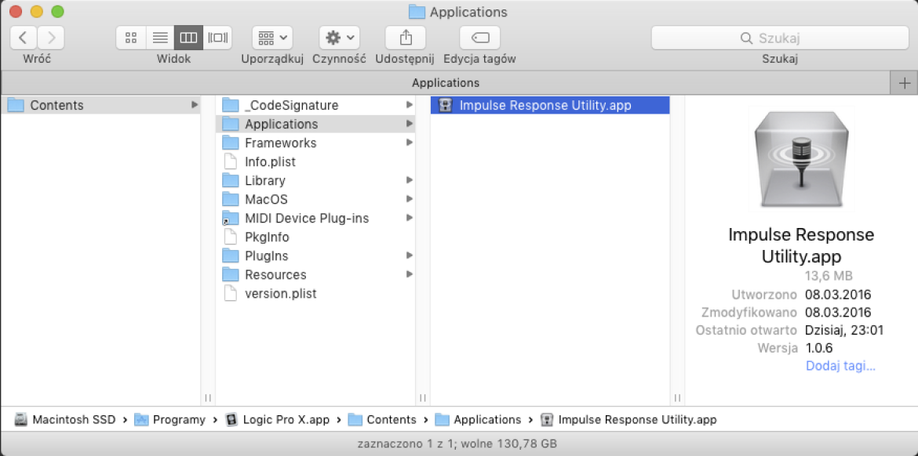918x456 pixels.
Task: Click the Edycja tagów tag icon
Action: pyautogui.click(x=480, y=38)
